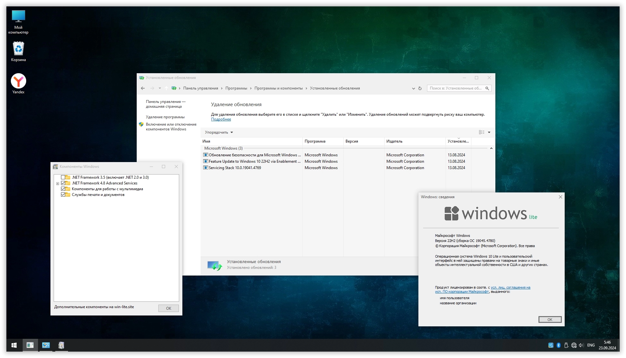Uncheck Компоненты для работы с мультимедиа
This screenshot has height=358, width=626.
pos(63,189)
